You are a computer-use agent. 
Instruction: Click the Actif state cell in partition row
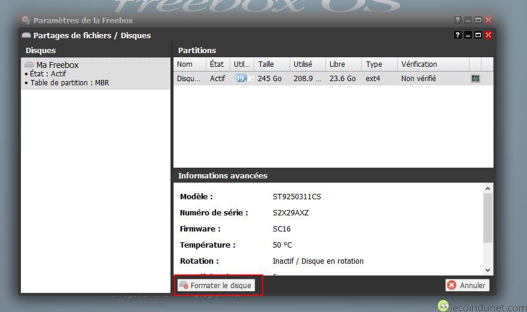pyautogui.click(x=218, y=78)
